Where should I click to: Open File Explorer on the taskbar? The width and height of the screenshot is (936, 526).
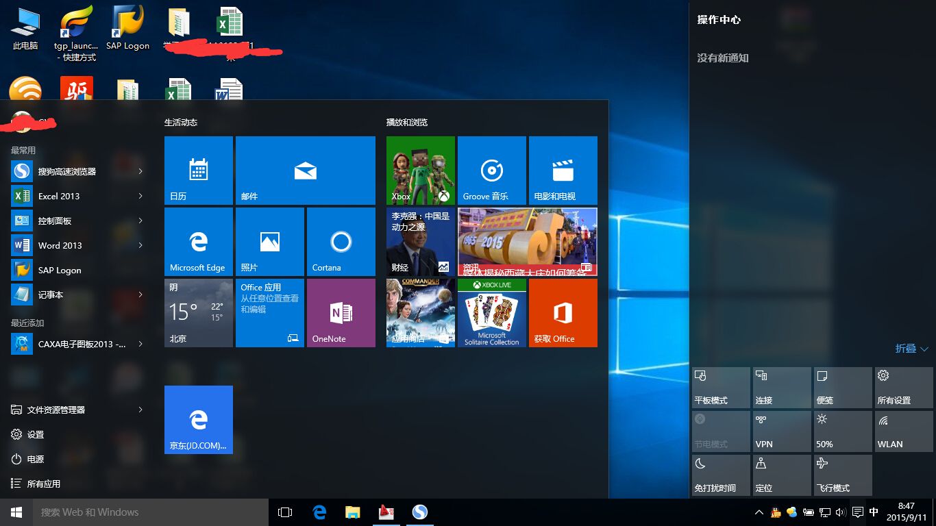(x=352, y=512)
